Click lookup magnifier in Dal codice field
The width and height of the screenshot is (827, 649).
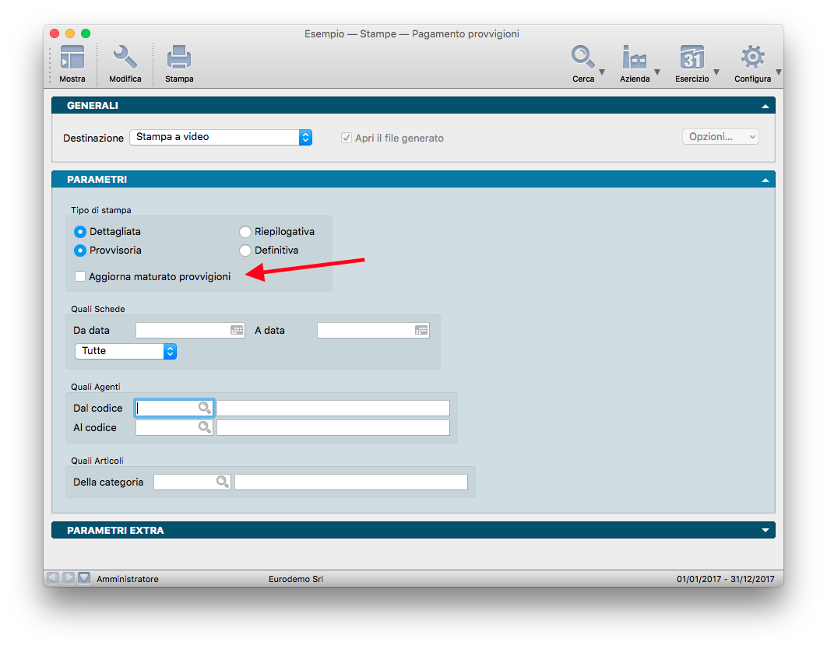click(204, 408)
